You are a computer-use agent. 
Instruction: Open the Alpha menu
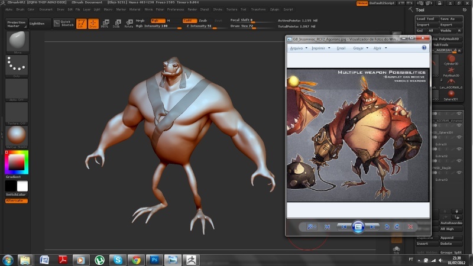click(x=9, y=9)
